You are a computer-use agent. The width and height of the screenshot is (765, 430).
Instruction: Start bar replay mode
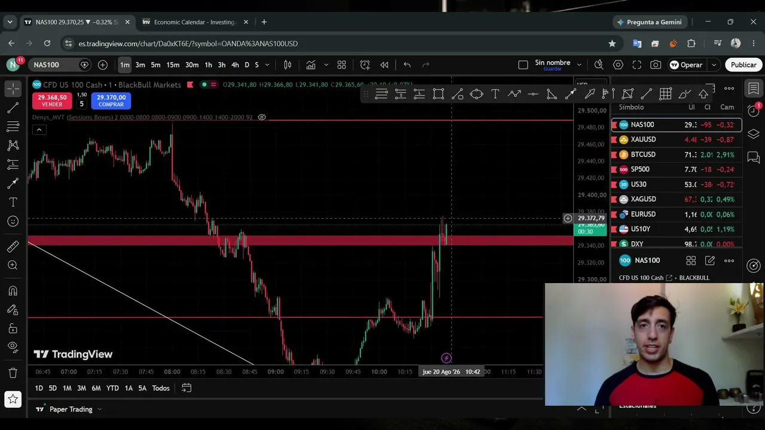click(x=384, y=64)
